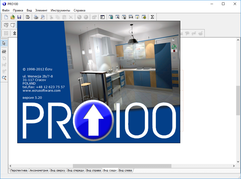The height and width of the screenshot is (179, 241).
Task: Open the Справка menu
Action: click(x=79, y=10)
